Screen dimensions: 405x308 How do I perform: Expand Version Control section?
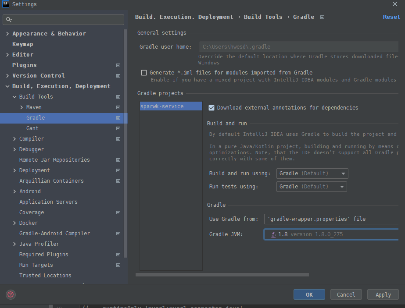point(7,76)
